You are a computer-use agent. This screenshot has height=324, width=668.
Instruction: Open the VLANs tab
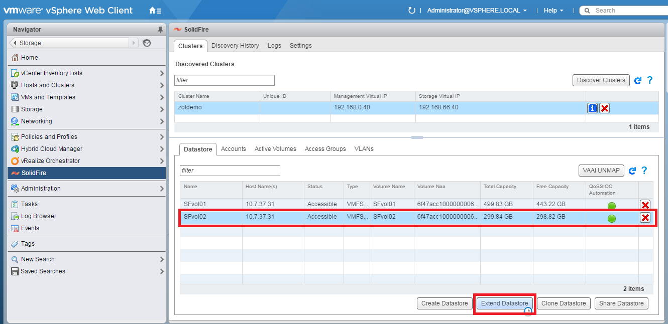tap(364, 149)
